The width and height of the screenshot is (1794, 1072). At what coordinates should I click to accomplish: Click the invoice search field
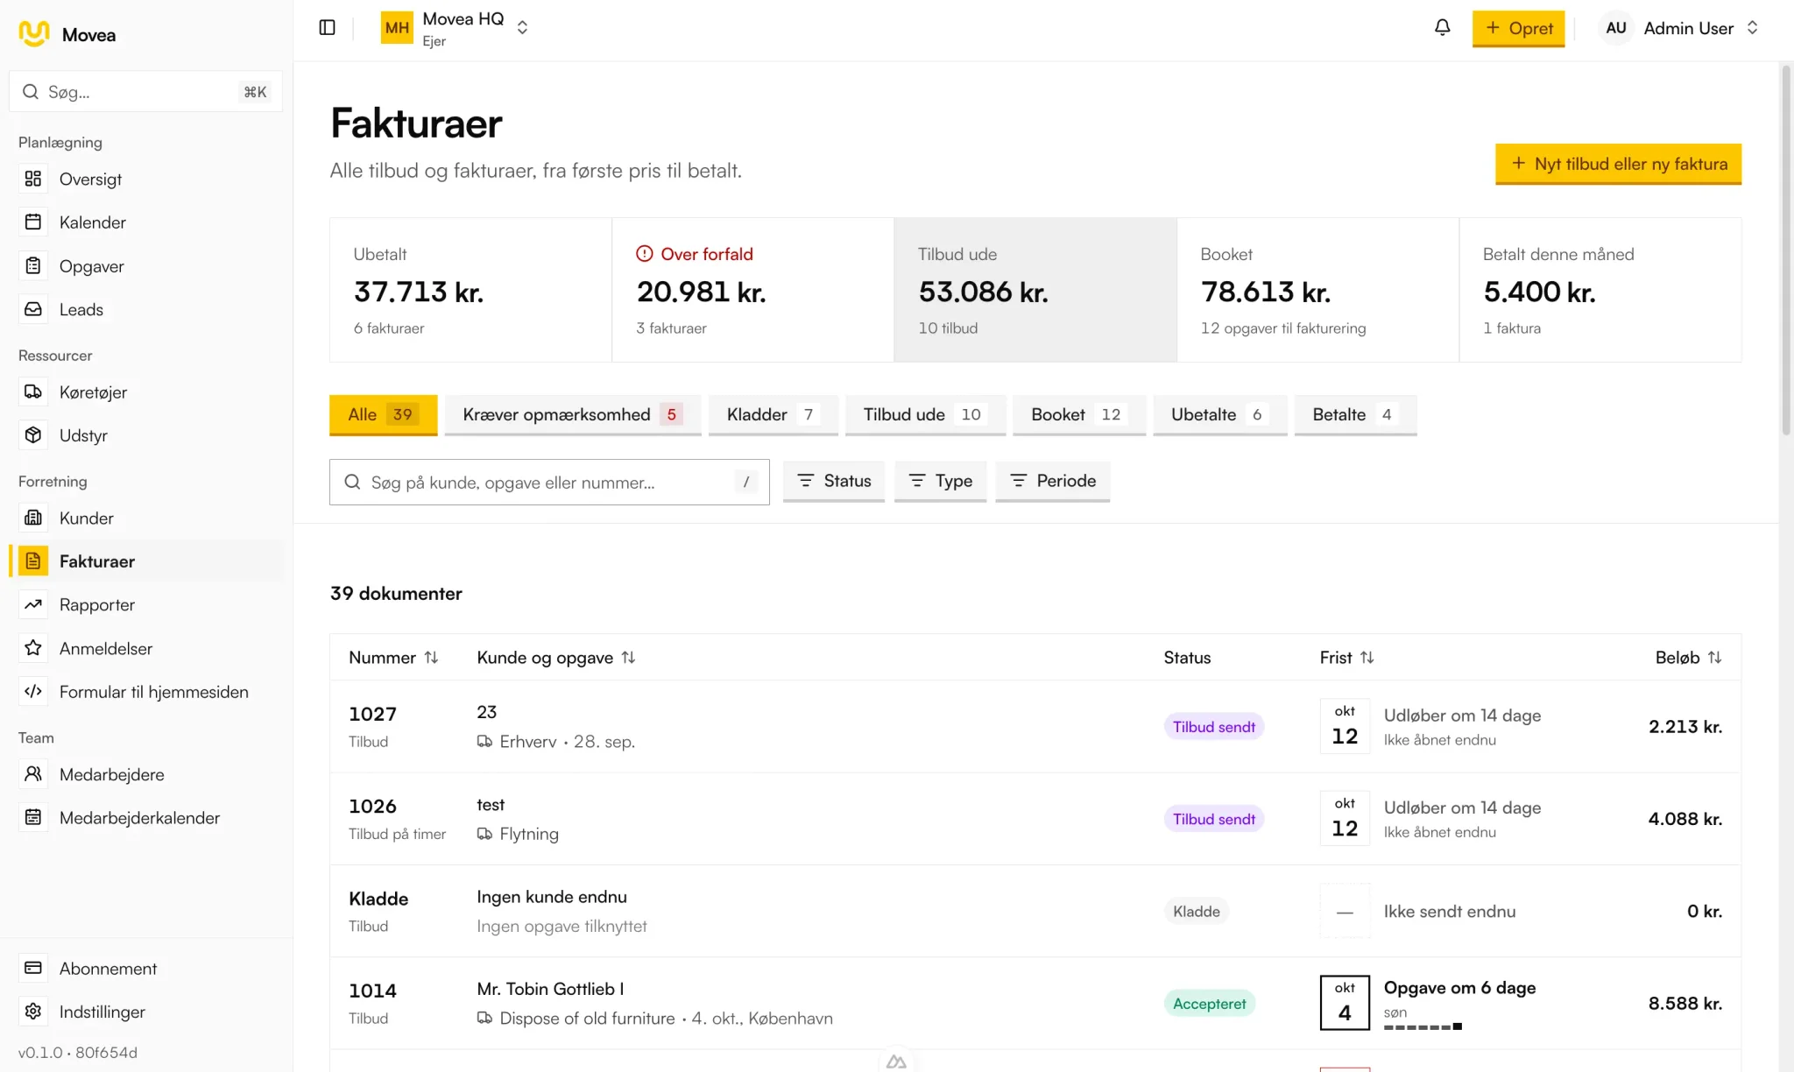[x=549, y=483]
